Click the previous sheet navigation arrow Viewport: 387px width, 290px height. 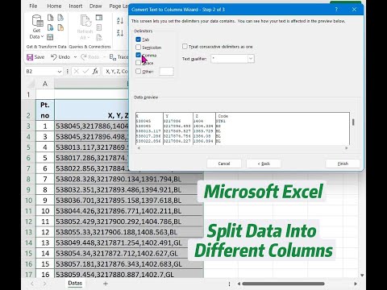click(x=32, y=284)
